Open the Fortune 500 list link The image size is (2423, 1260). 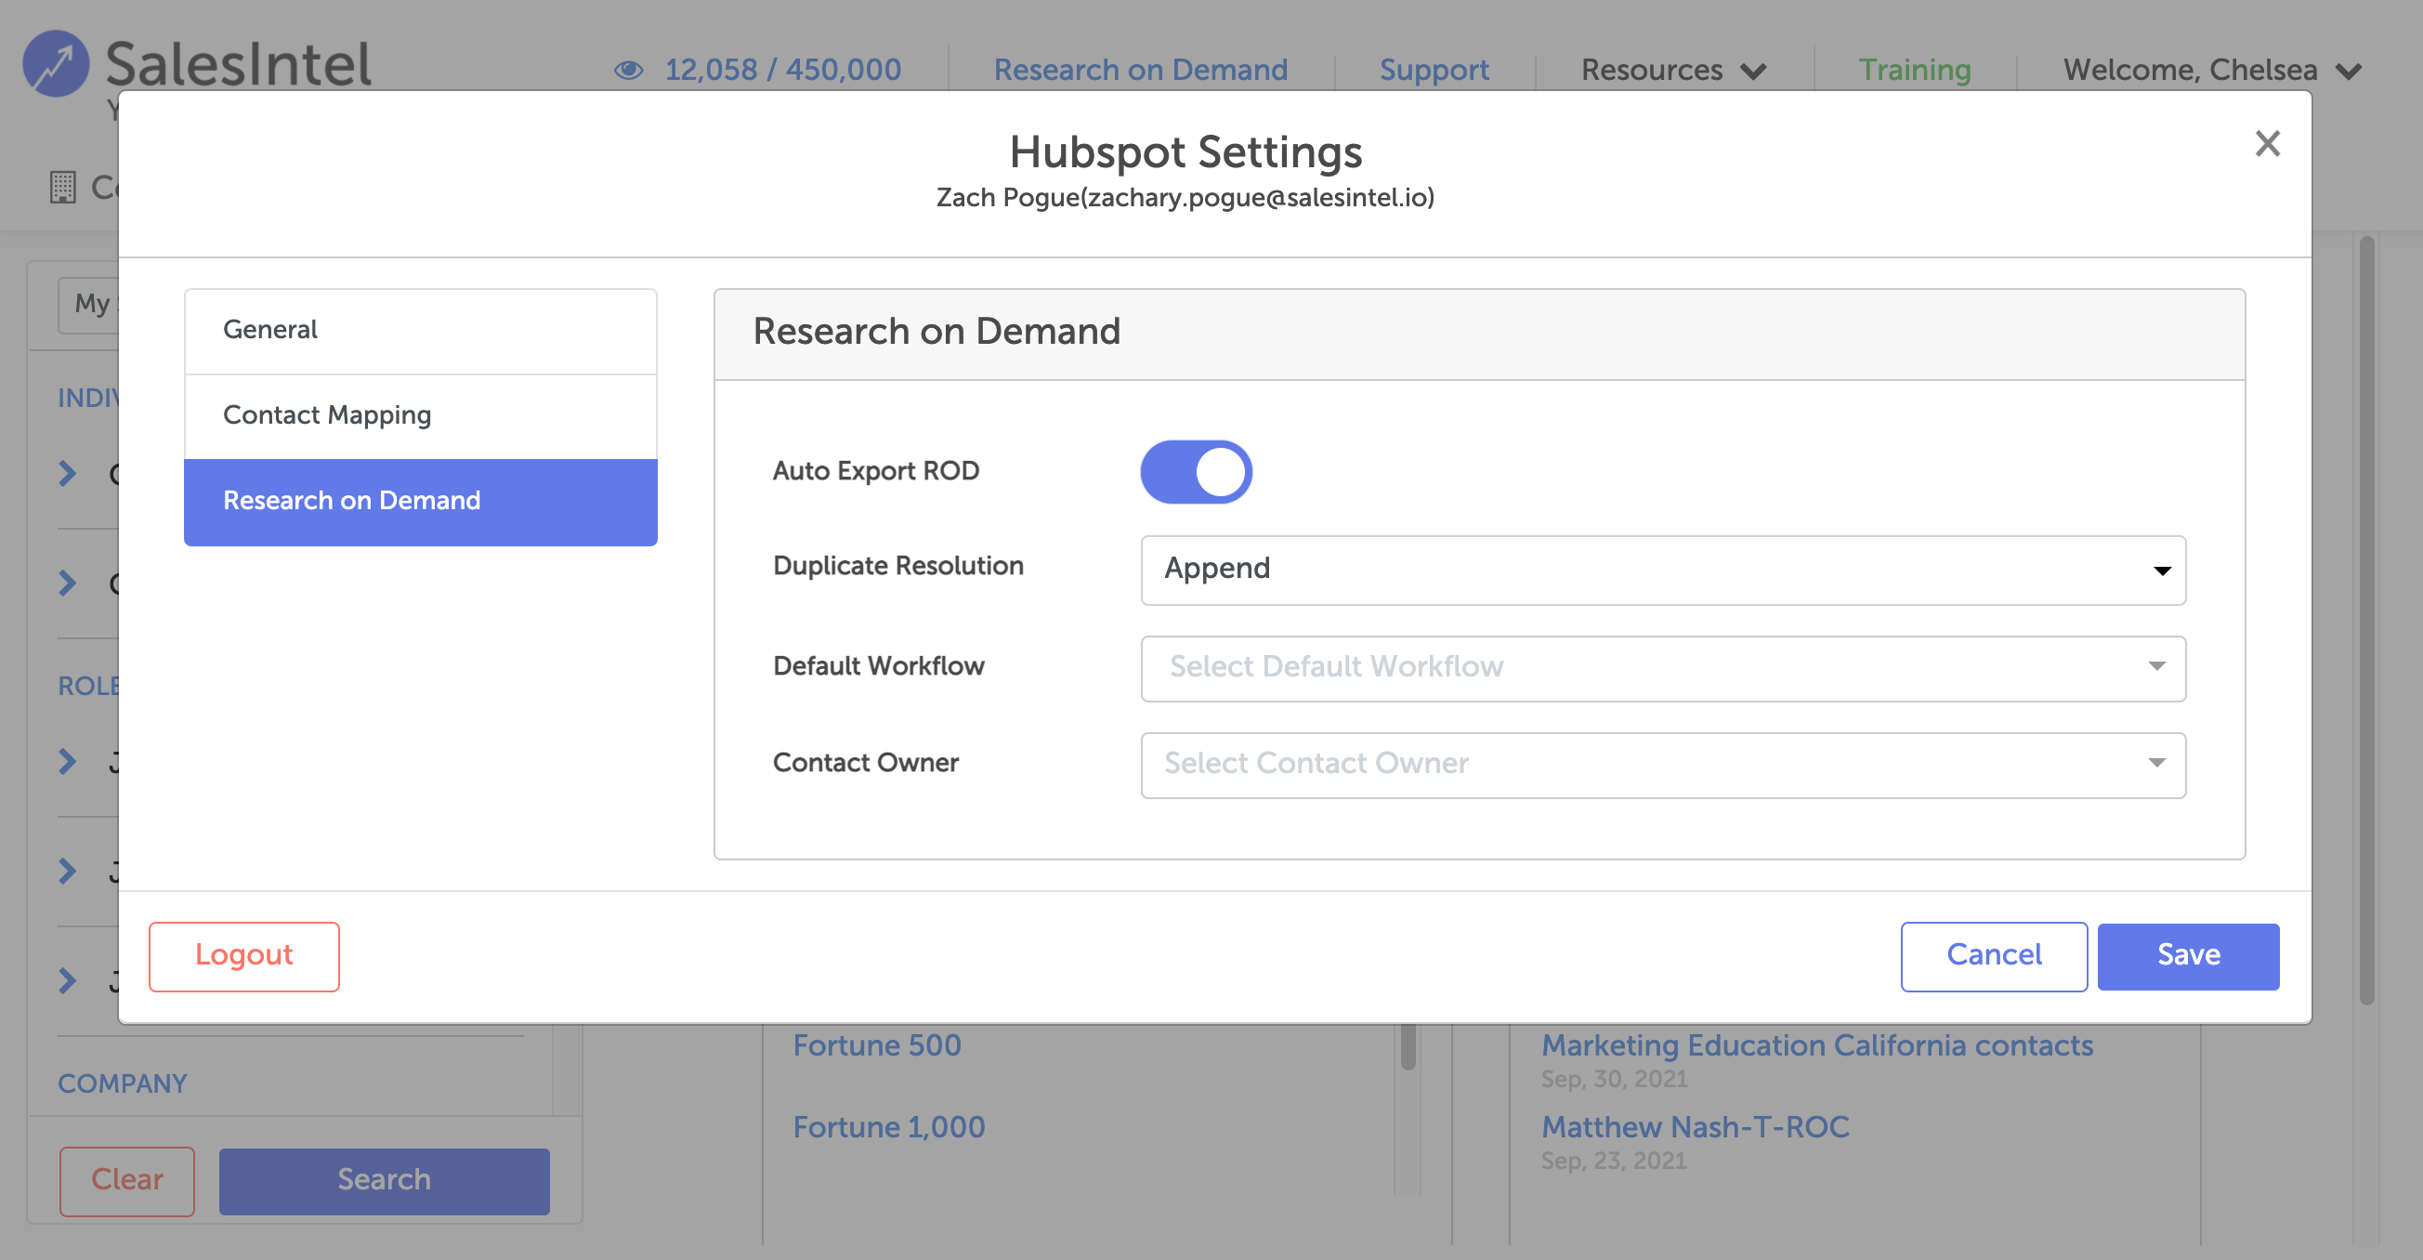(x=876, y=1044)
